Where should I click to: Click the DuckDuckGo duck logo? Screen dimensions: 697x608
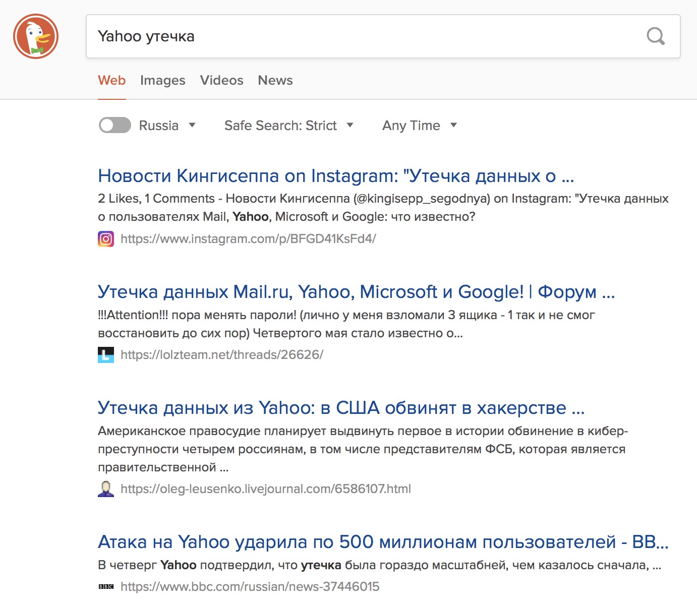coord(36,36)
